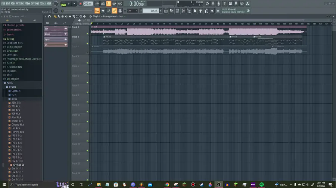
Task: Select the 808 Kick sample
Action: tap(16, 110)
